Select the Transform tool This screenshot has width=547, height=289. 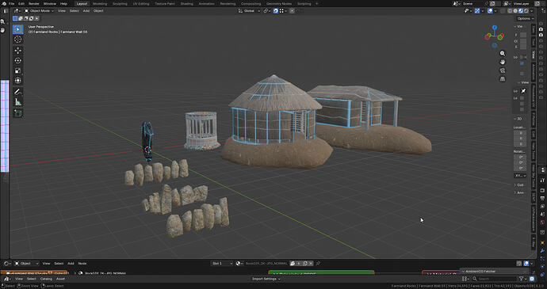pos(17,81)
